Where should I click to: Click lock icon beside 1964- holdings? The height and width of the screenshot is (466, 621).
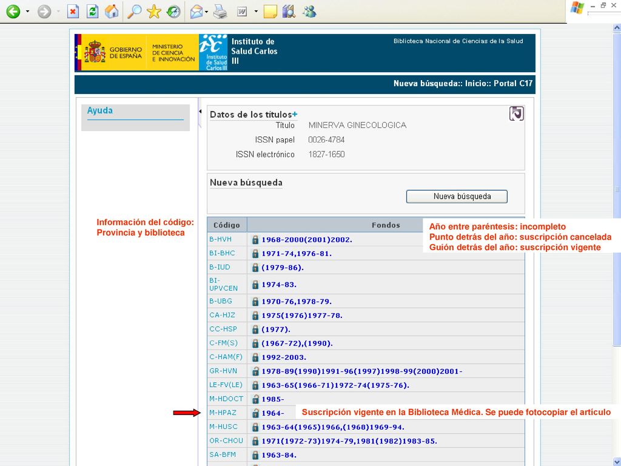tap(255, 413)
